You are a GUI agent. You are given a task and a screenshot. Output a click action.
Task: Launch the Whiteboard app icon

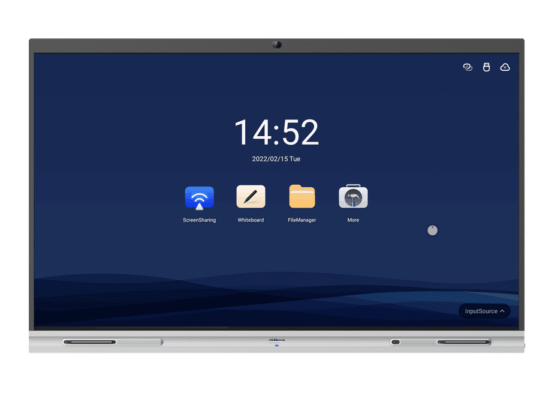pyautogui.click(x=251, y=197)
